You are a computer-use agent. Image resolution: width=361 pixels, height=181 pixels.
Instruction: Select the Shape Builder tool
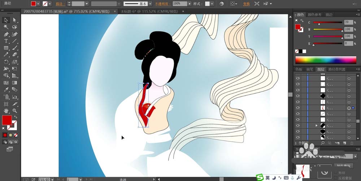(6, 75)
